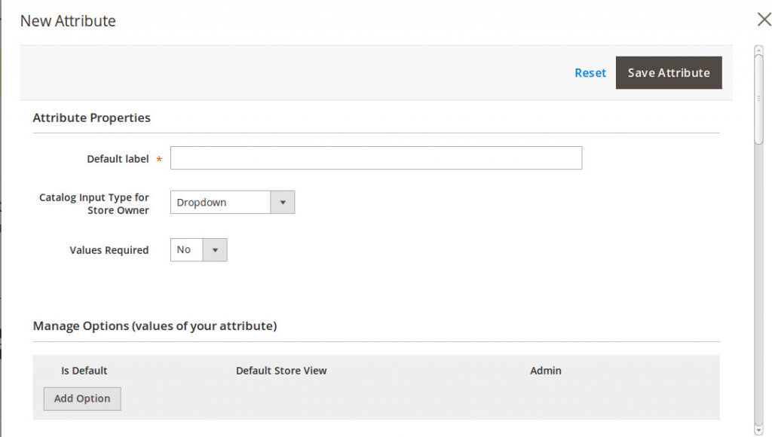The height and width of the screenshot is (437, 772).
Task: Click the New Attribute dialog title
Action: 68,21
